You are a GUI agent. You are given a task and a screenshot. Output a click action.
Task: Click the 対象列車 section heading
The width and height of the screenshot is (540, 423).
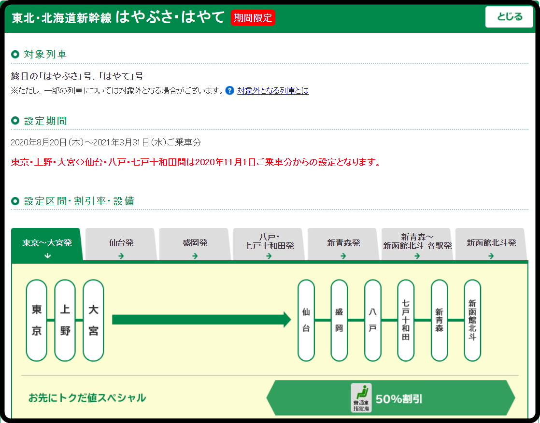coord(45,55)
